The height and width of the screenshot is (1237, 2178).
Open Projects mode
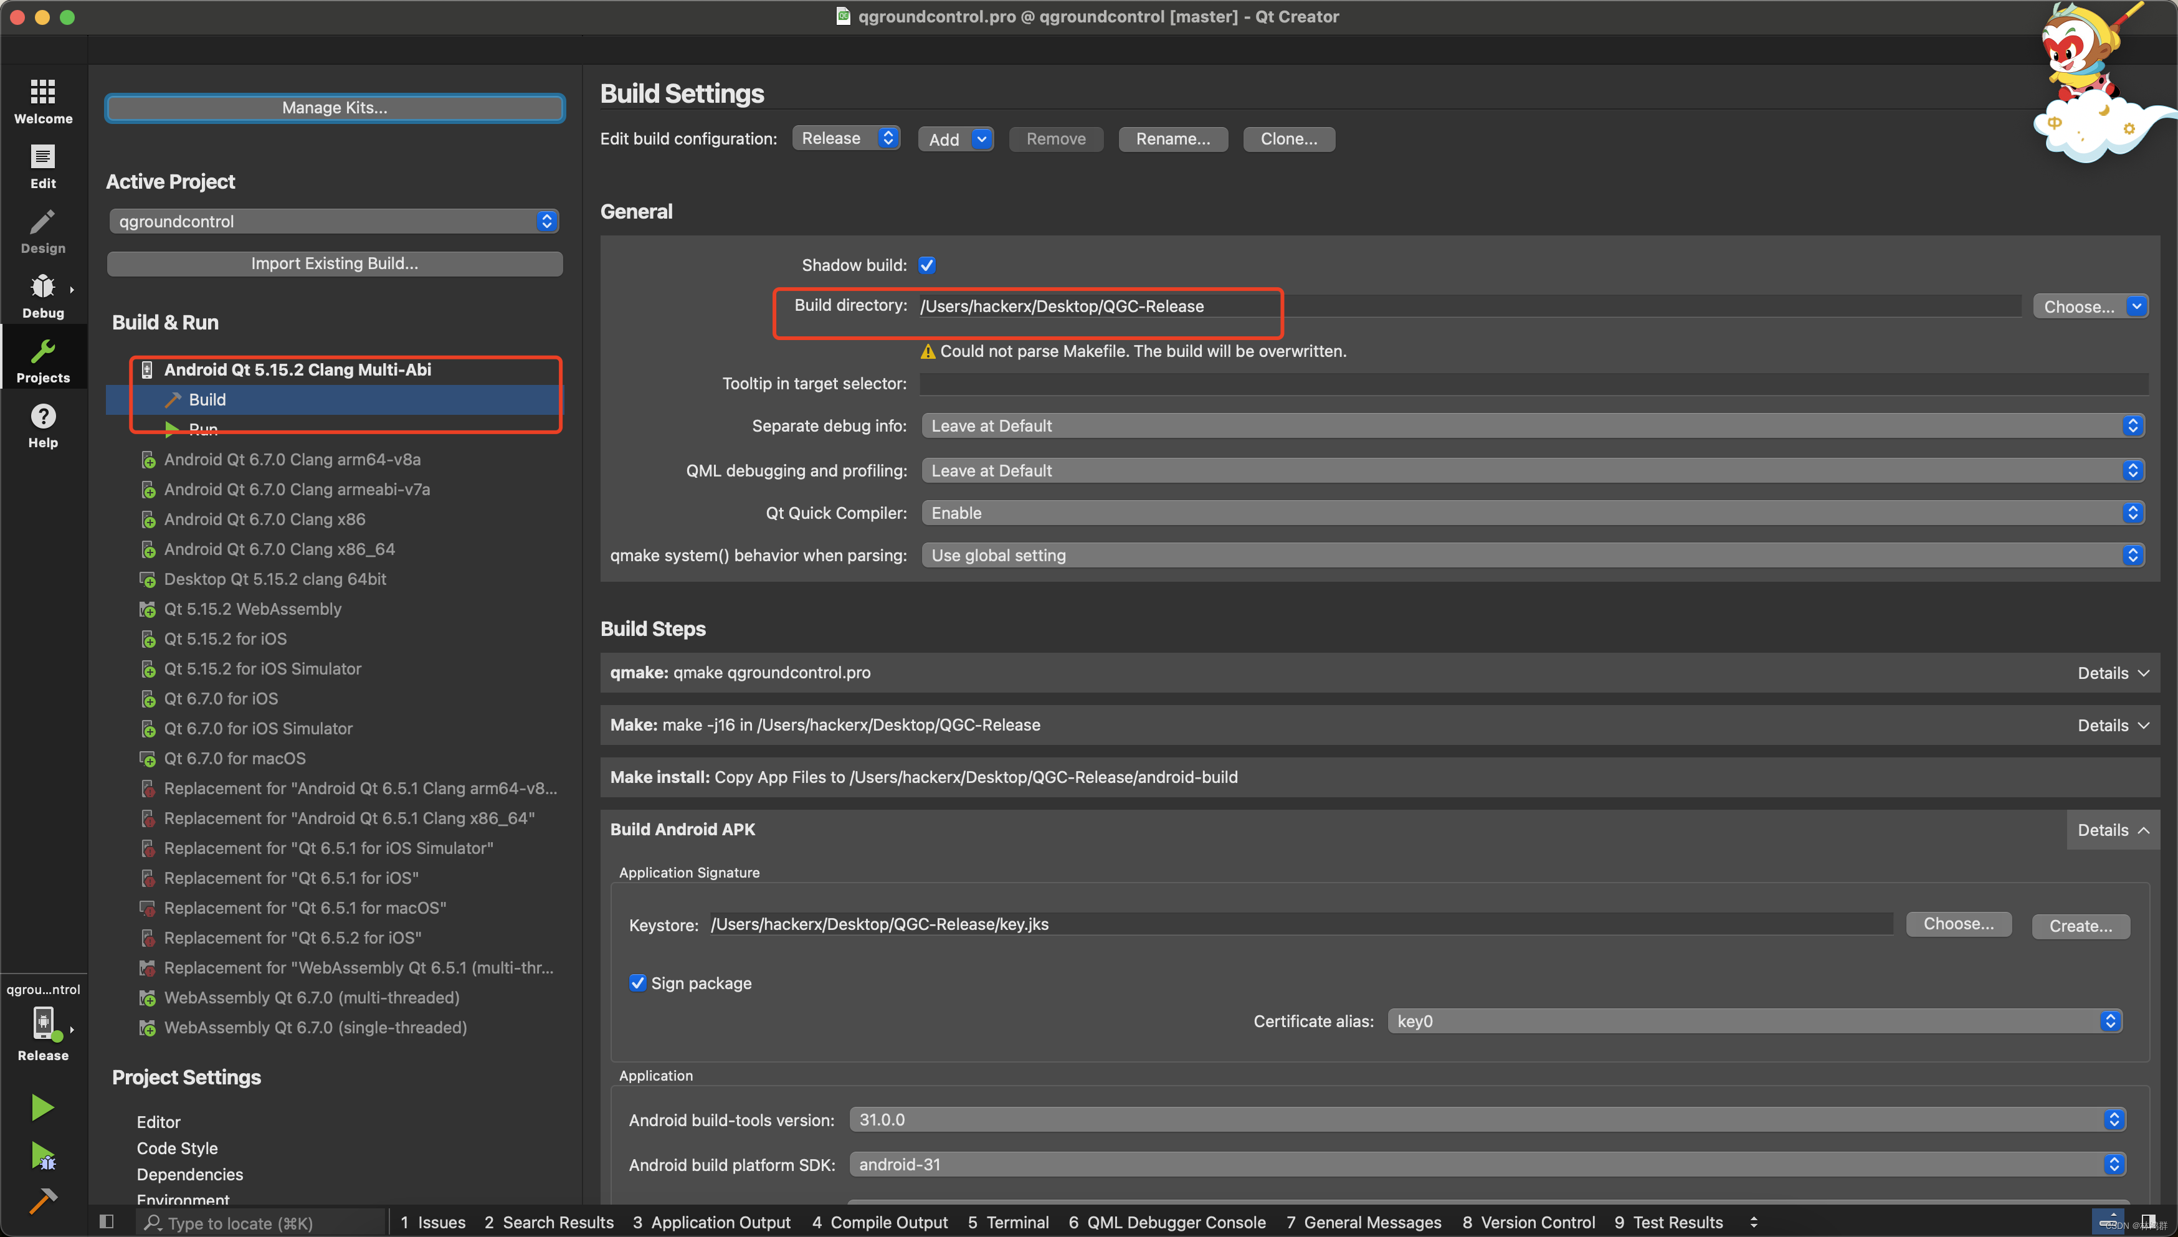(x=42, y=361)
